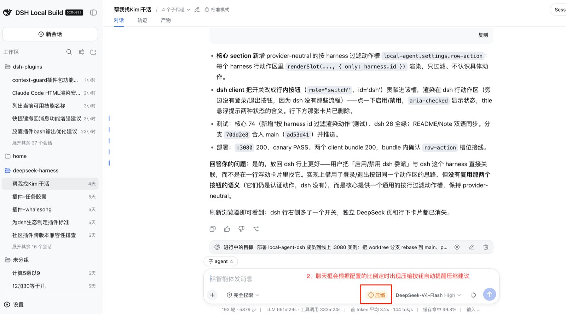Click 标准模式 mode indicator
The height and width of the screenshot is (314, 566).
pos(217,10)
